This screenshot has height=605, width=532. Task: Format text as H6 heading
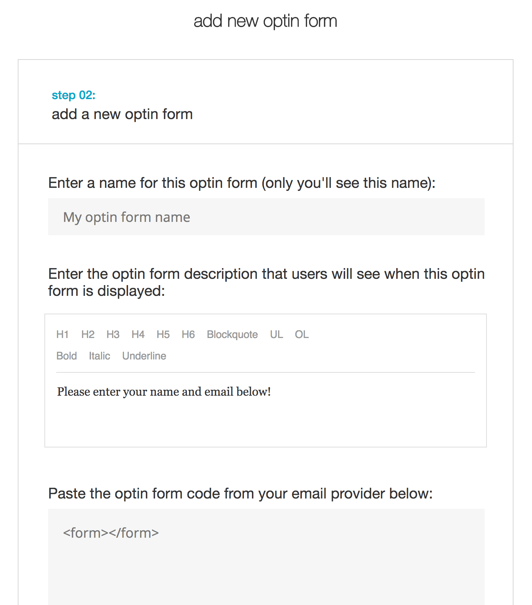[x=188, y=334]
